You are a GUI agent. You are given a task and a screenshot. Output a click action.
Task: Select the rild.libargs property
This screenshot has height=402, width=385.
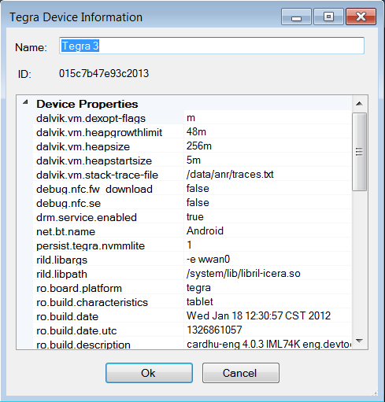click(x=61, y=260)
